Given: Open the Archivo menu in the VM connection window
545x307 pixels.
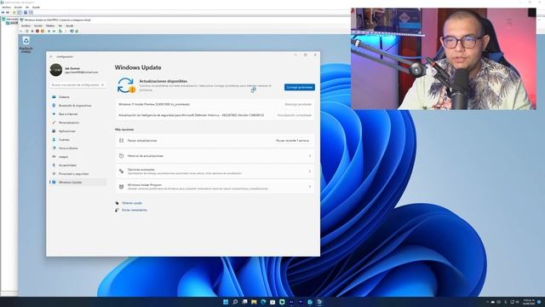Looking at the screenshot, I should tap(26, 26).
